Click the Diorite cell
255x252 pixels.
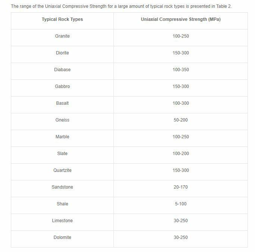point(62,53)
